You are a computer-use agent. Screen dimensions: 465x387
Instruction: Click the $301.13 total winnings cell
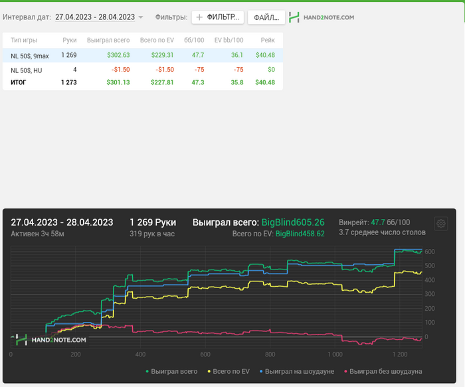118,82
